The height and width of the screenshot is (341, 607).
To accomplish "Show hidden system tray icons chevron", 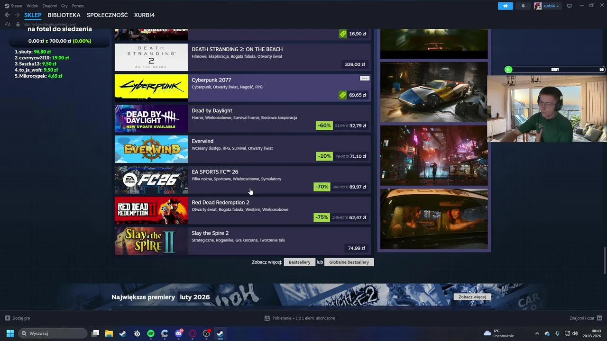I will tap(537, 333).
